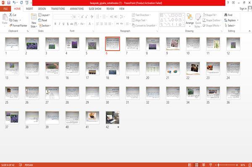Open Shape Effects dropdown

212,26
